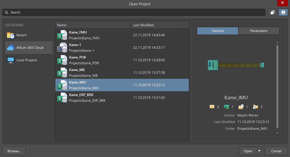
Task: Click the schematic sheets count icon
Action: pyautogui.click(x=212, y=106)
